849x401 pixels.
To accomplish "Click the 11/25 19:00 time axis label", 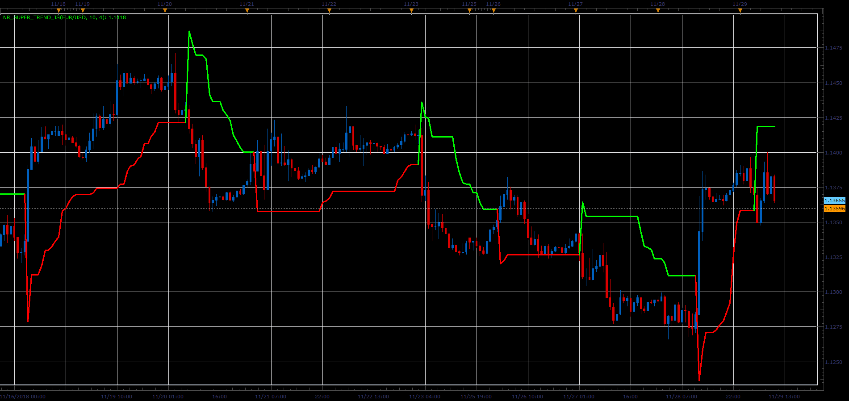I will pos(476,397).
